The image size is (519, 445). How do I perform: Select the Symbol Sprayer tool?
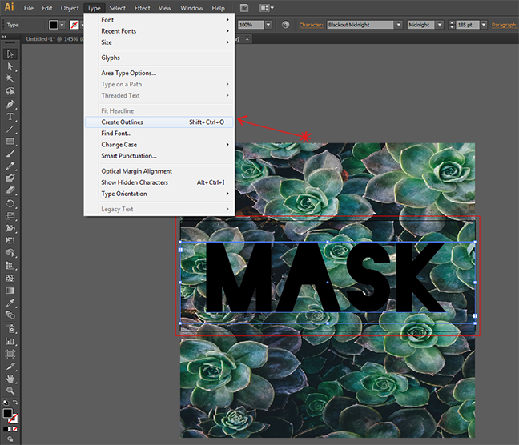(x=10, y=328)
